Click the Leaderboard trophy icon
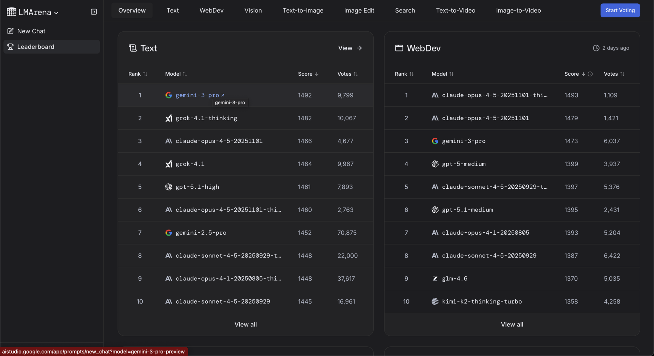 [x=11, y=47]
